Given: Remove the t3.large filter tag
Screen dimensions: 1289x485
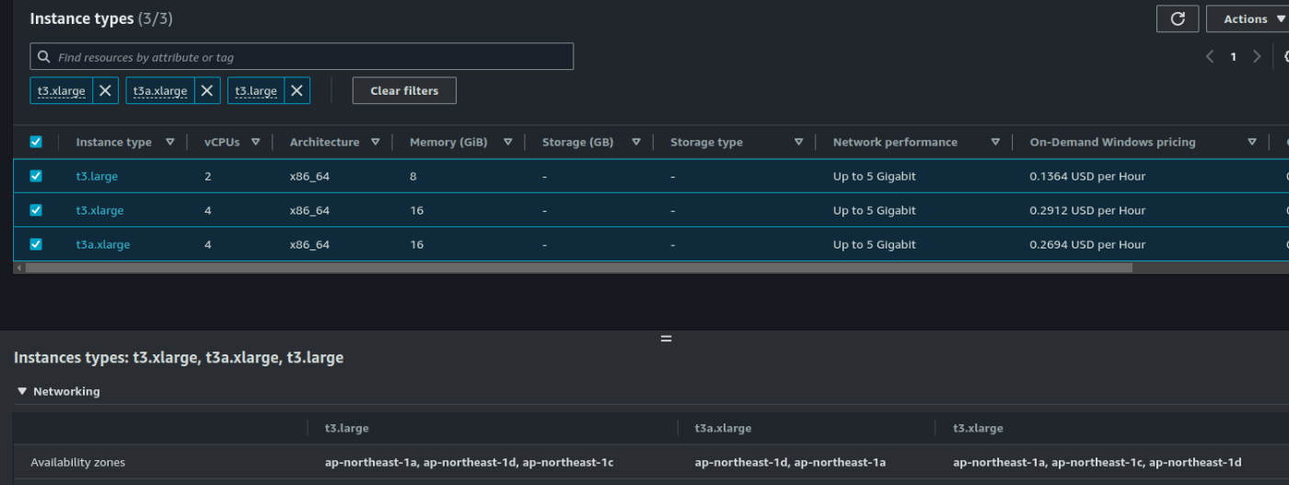Looking at the screenshot, I should [x=296, y=90].
